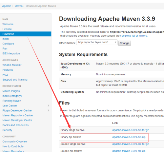Download apache-maven-3.3.9-src.tar.gz
This screenshot has height=152, width=164.
point(131,144)
